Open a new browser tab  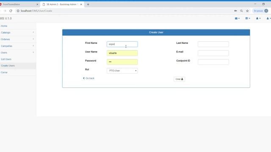click(x=88, y=5)
